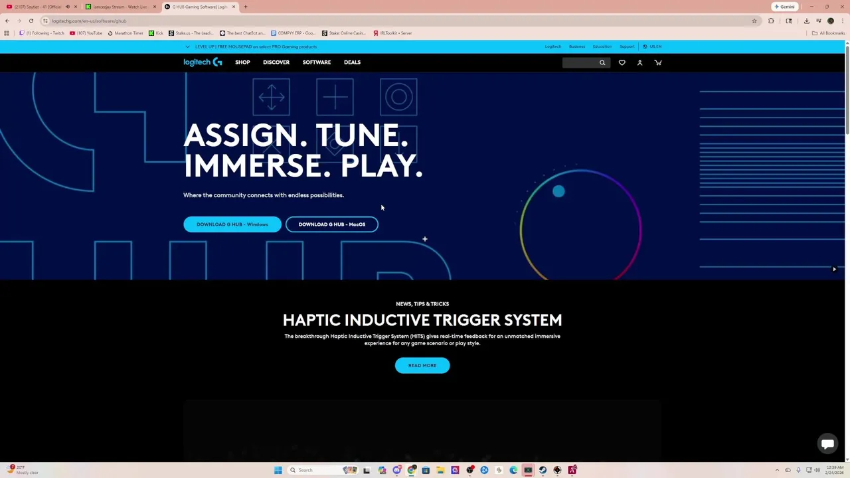
Task: Open the Kick bookmark
Action: click(x=156, y=33)
